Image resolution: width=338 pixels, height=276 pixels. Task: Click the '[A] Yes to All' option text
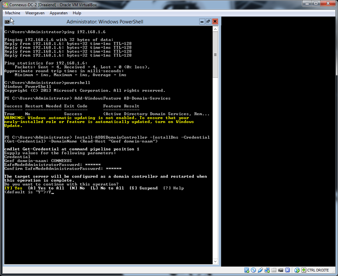[46, 188]
